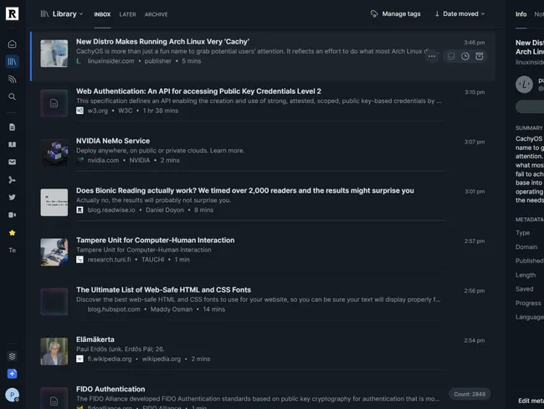Viewport: 544px width, 409px height.
Task: Click the '3:10 pm' timestamp
Action: point(475,92)
